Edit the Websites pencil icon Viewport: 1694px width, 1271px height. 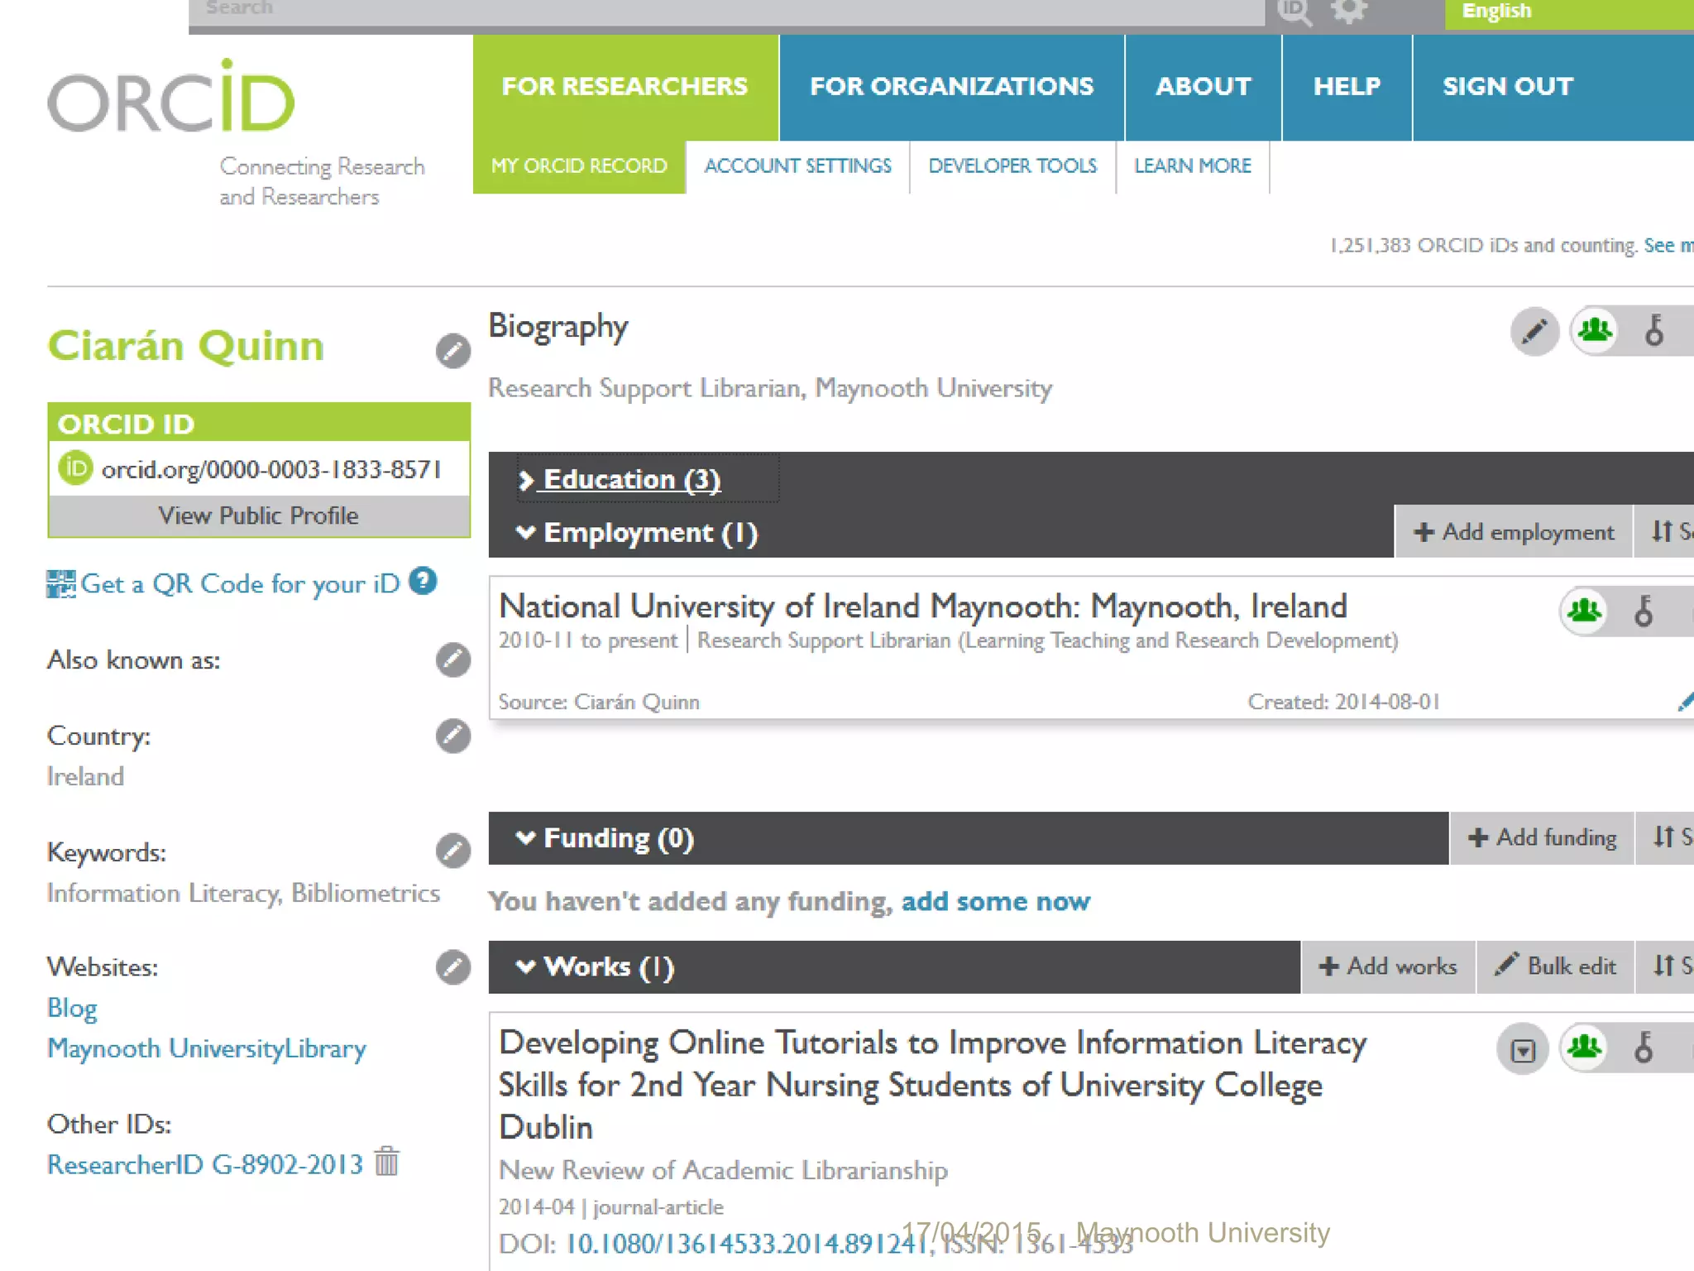(452, 966)
